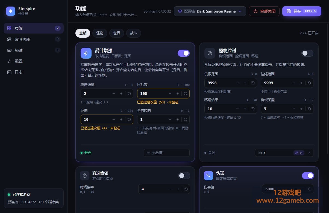Click the lightning icon of 战斗增强 card
The image size is (329, 213).
86,53
